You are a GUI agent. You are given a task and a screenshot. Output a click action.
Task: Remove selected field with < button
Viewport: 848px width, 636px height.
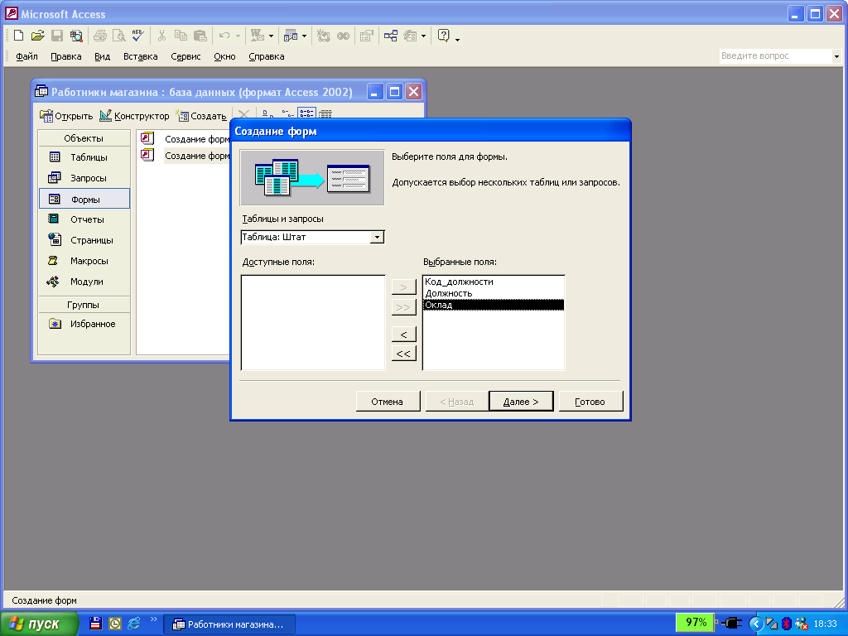[403, 335]
